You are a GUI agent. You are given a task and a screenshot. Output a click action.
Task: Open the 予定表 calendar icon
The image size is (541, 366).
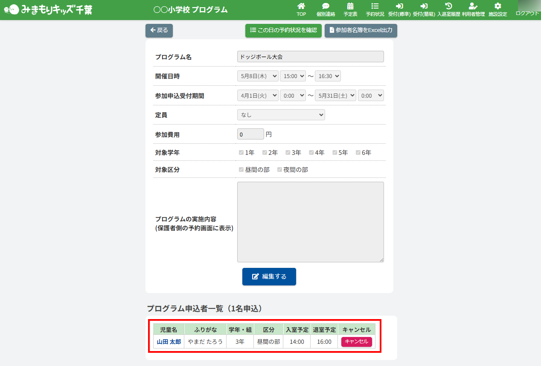tap(350, 6)
